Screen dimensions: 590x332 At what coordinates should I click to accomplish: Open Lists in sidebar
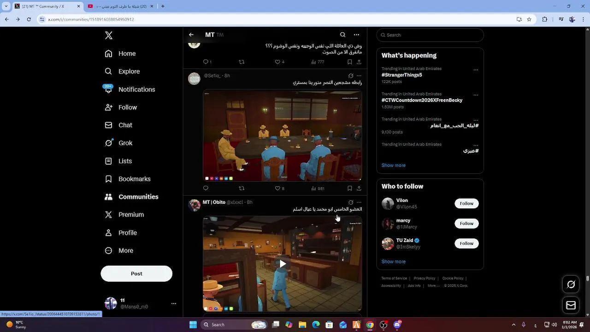point(118,161)
